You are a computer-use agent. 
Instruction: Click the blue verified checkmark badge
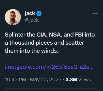pos(39,13)
